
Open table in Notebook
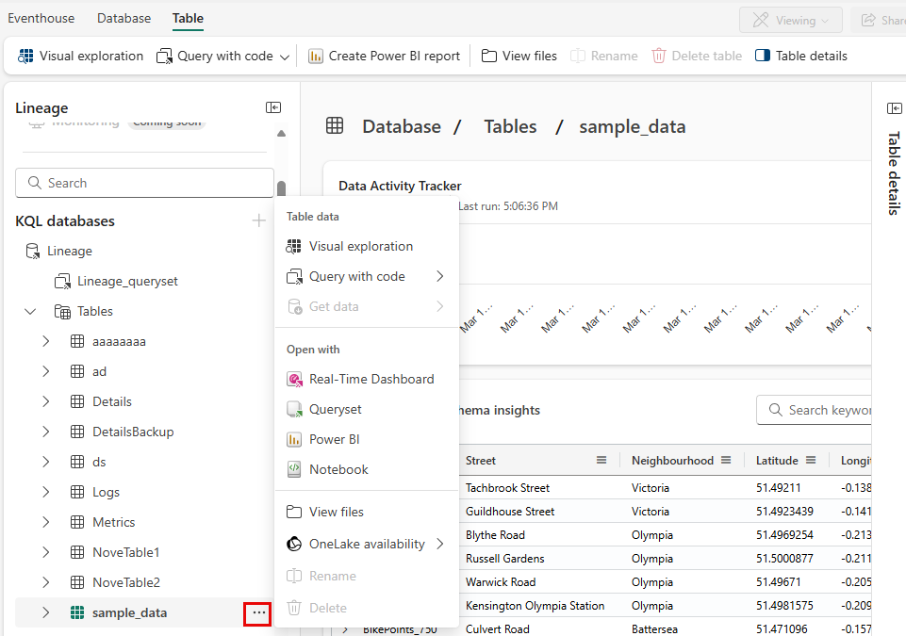[x=338, y=469]
